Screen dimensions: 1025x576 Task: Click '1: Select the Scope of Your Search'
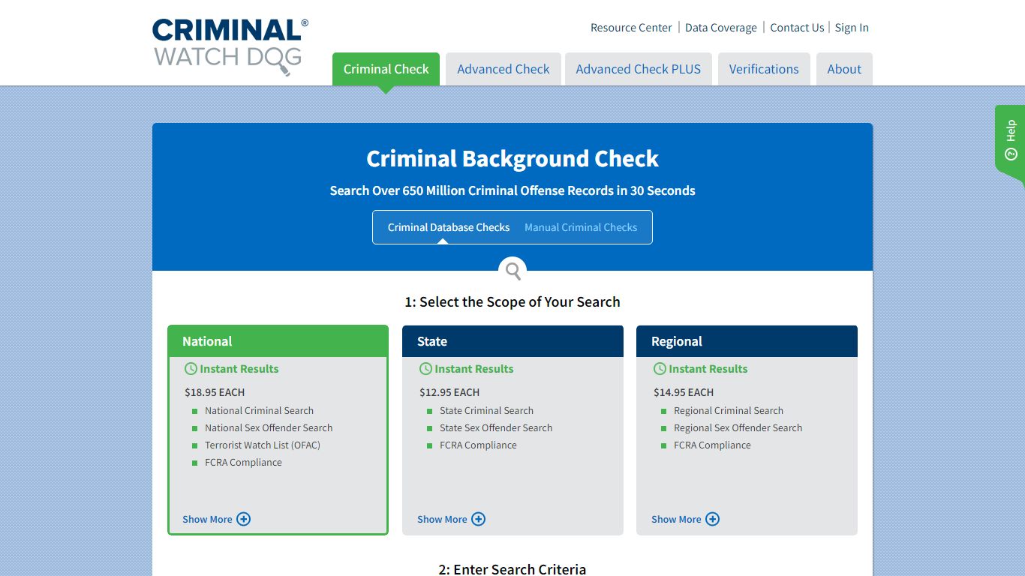[512, 302]
